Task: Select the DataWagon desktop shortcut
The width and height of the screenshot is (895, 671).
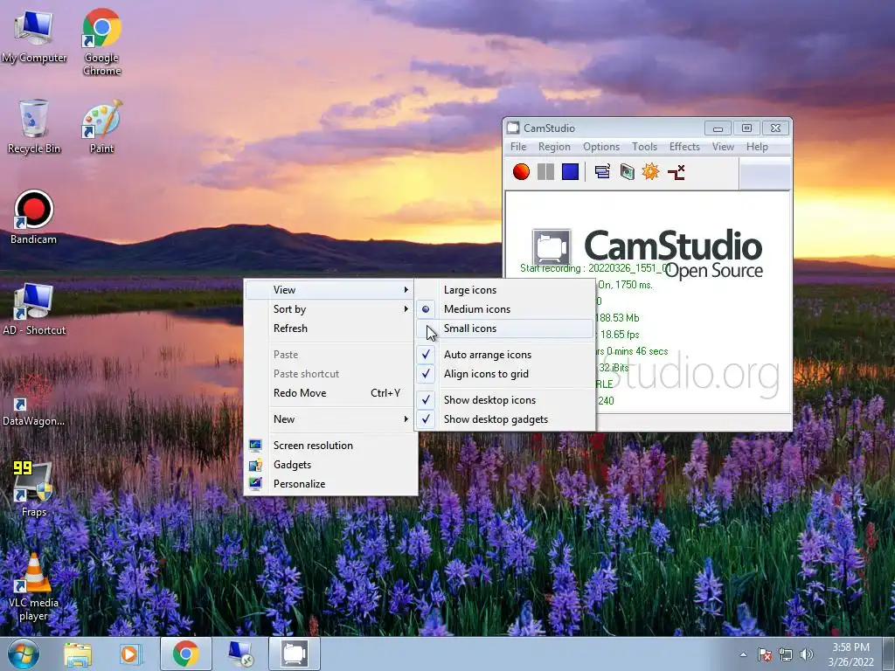Action: pyautogui.click(x=33, y=399)
